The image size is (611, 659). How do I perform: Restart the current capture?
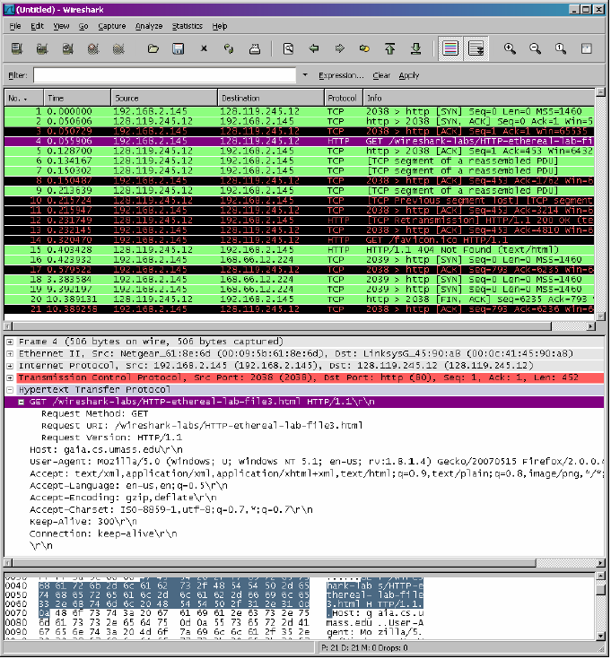click(x=118, y=48)
